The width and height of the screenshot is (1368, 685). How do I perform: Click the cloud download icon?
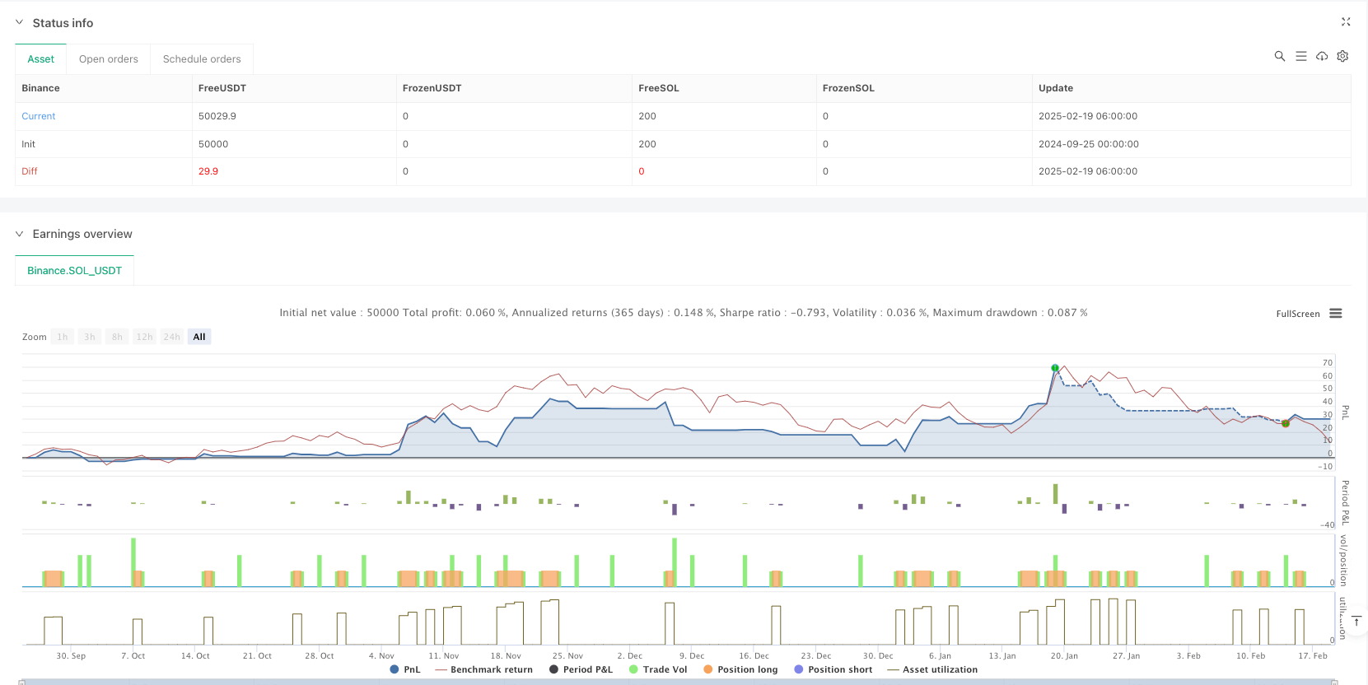[1322, 56]
